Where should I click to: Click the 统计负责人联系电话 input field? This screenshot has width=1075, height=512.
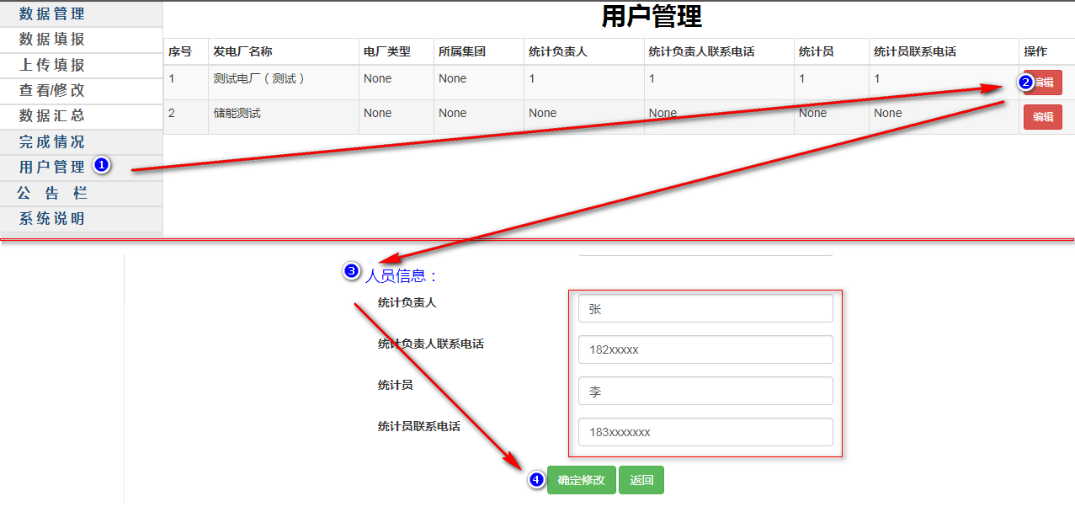tap(705, 349)
